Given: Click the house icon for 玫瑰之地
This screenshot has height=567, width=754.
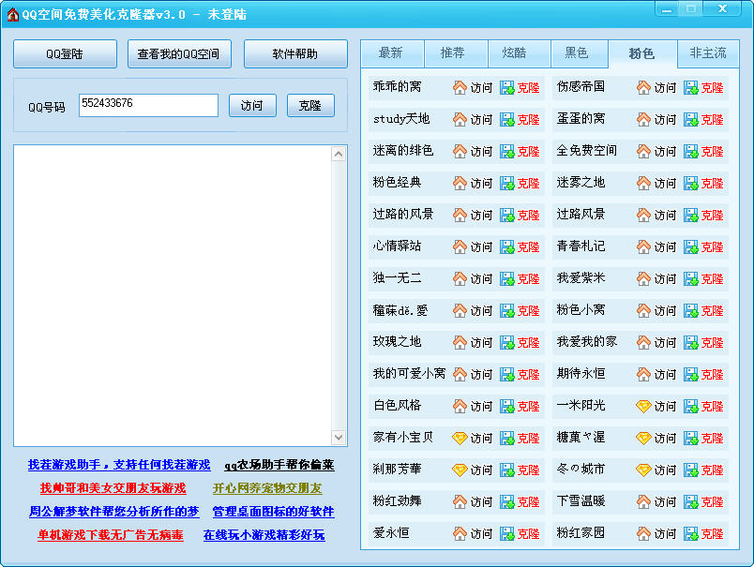Looking at the screenshot, I should click(460, 342).
